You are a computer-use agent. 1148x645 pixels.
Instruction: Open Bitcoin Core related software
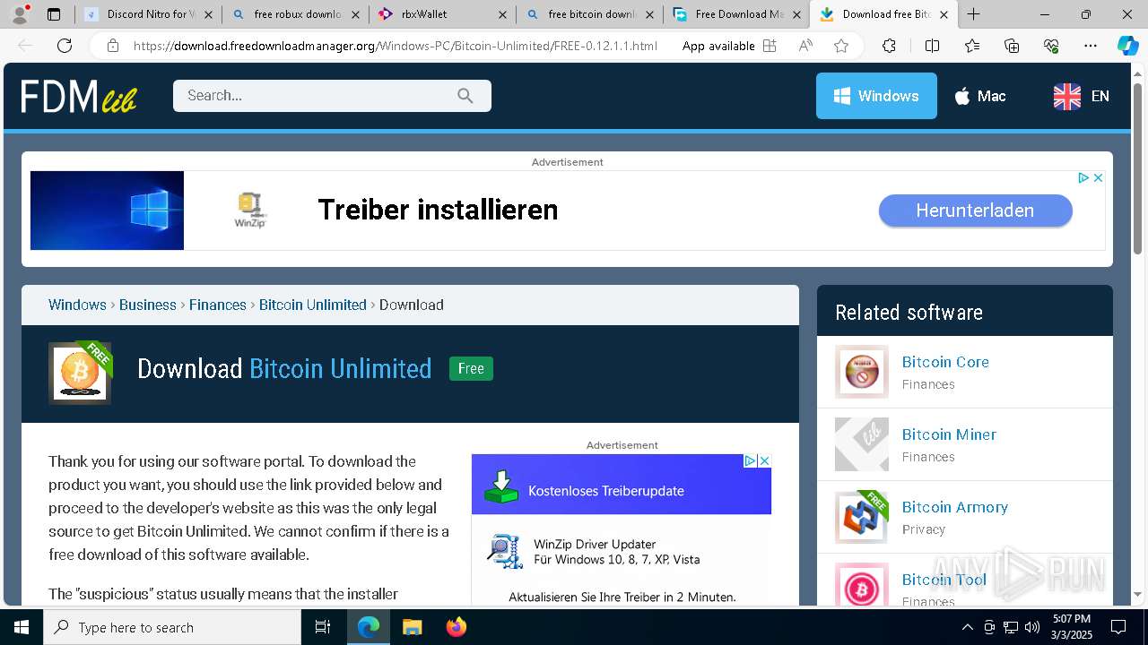[945, 362]
